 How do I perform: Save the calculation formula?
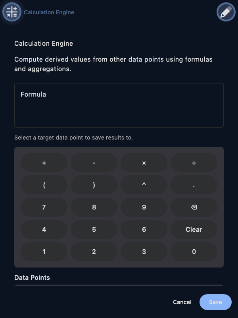(x=215, y=302)
